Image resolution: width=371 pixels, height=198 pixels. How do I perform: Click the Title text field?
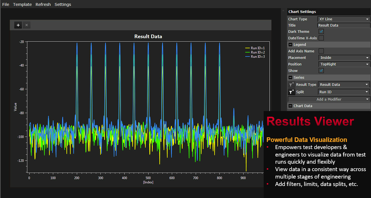pos(344,25)
